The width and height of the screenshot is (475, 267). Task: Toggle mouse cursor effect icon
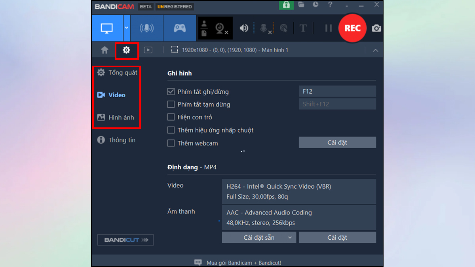tap(284, 28)
